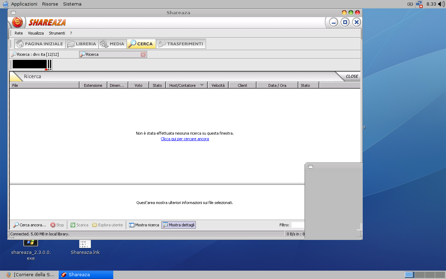Click 'Non è stata effettuata nessuna ricerca' message
This screenshot has height=279, width=446.
click(185, 133)
